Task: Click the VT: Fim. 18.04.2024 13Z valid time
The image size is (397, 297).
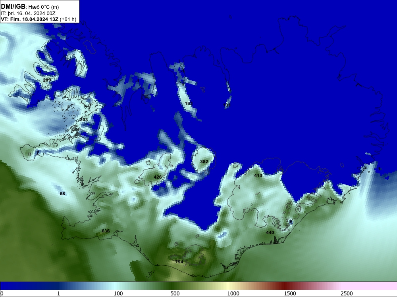Action: [x=30, y=19]
